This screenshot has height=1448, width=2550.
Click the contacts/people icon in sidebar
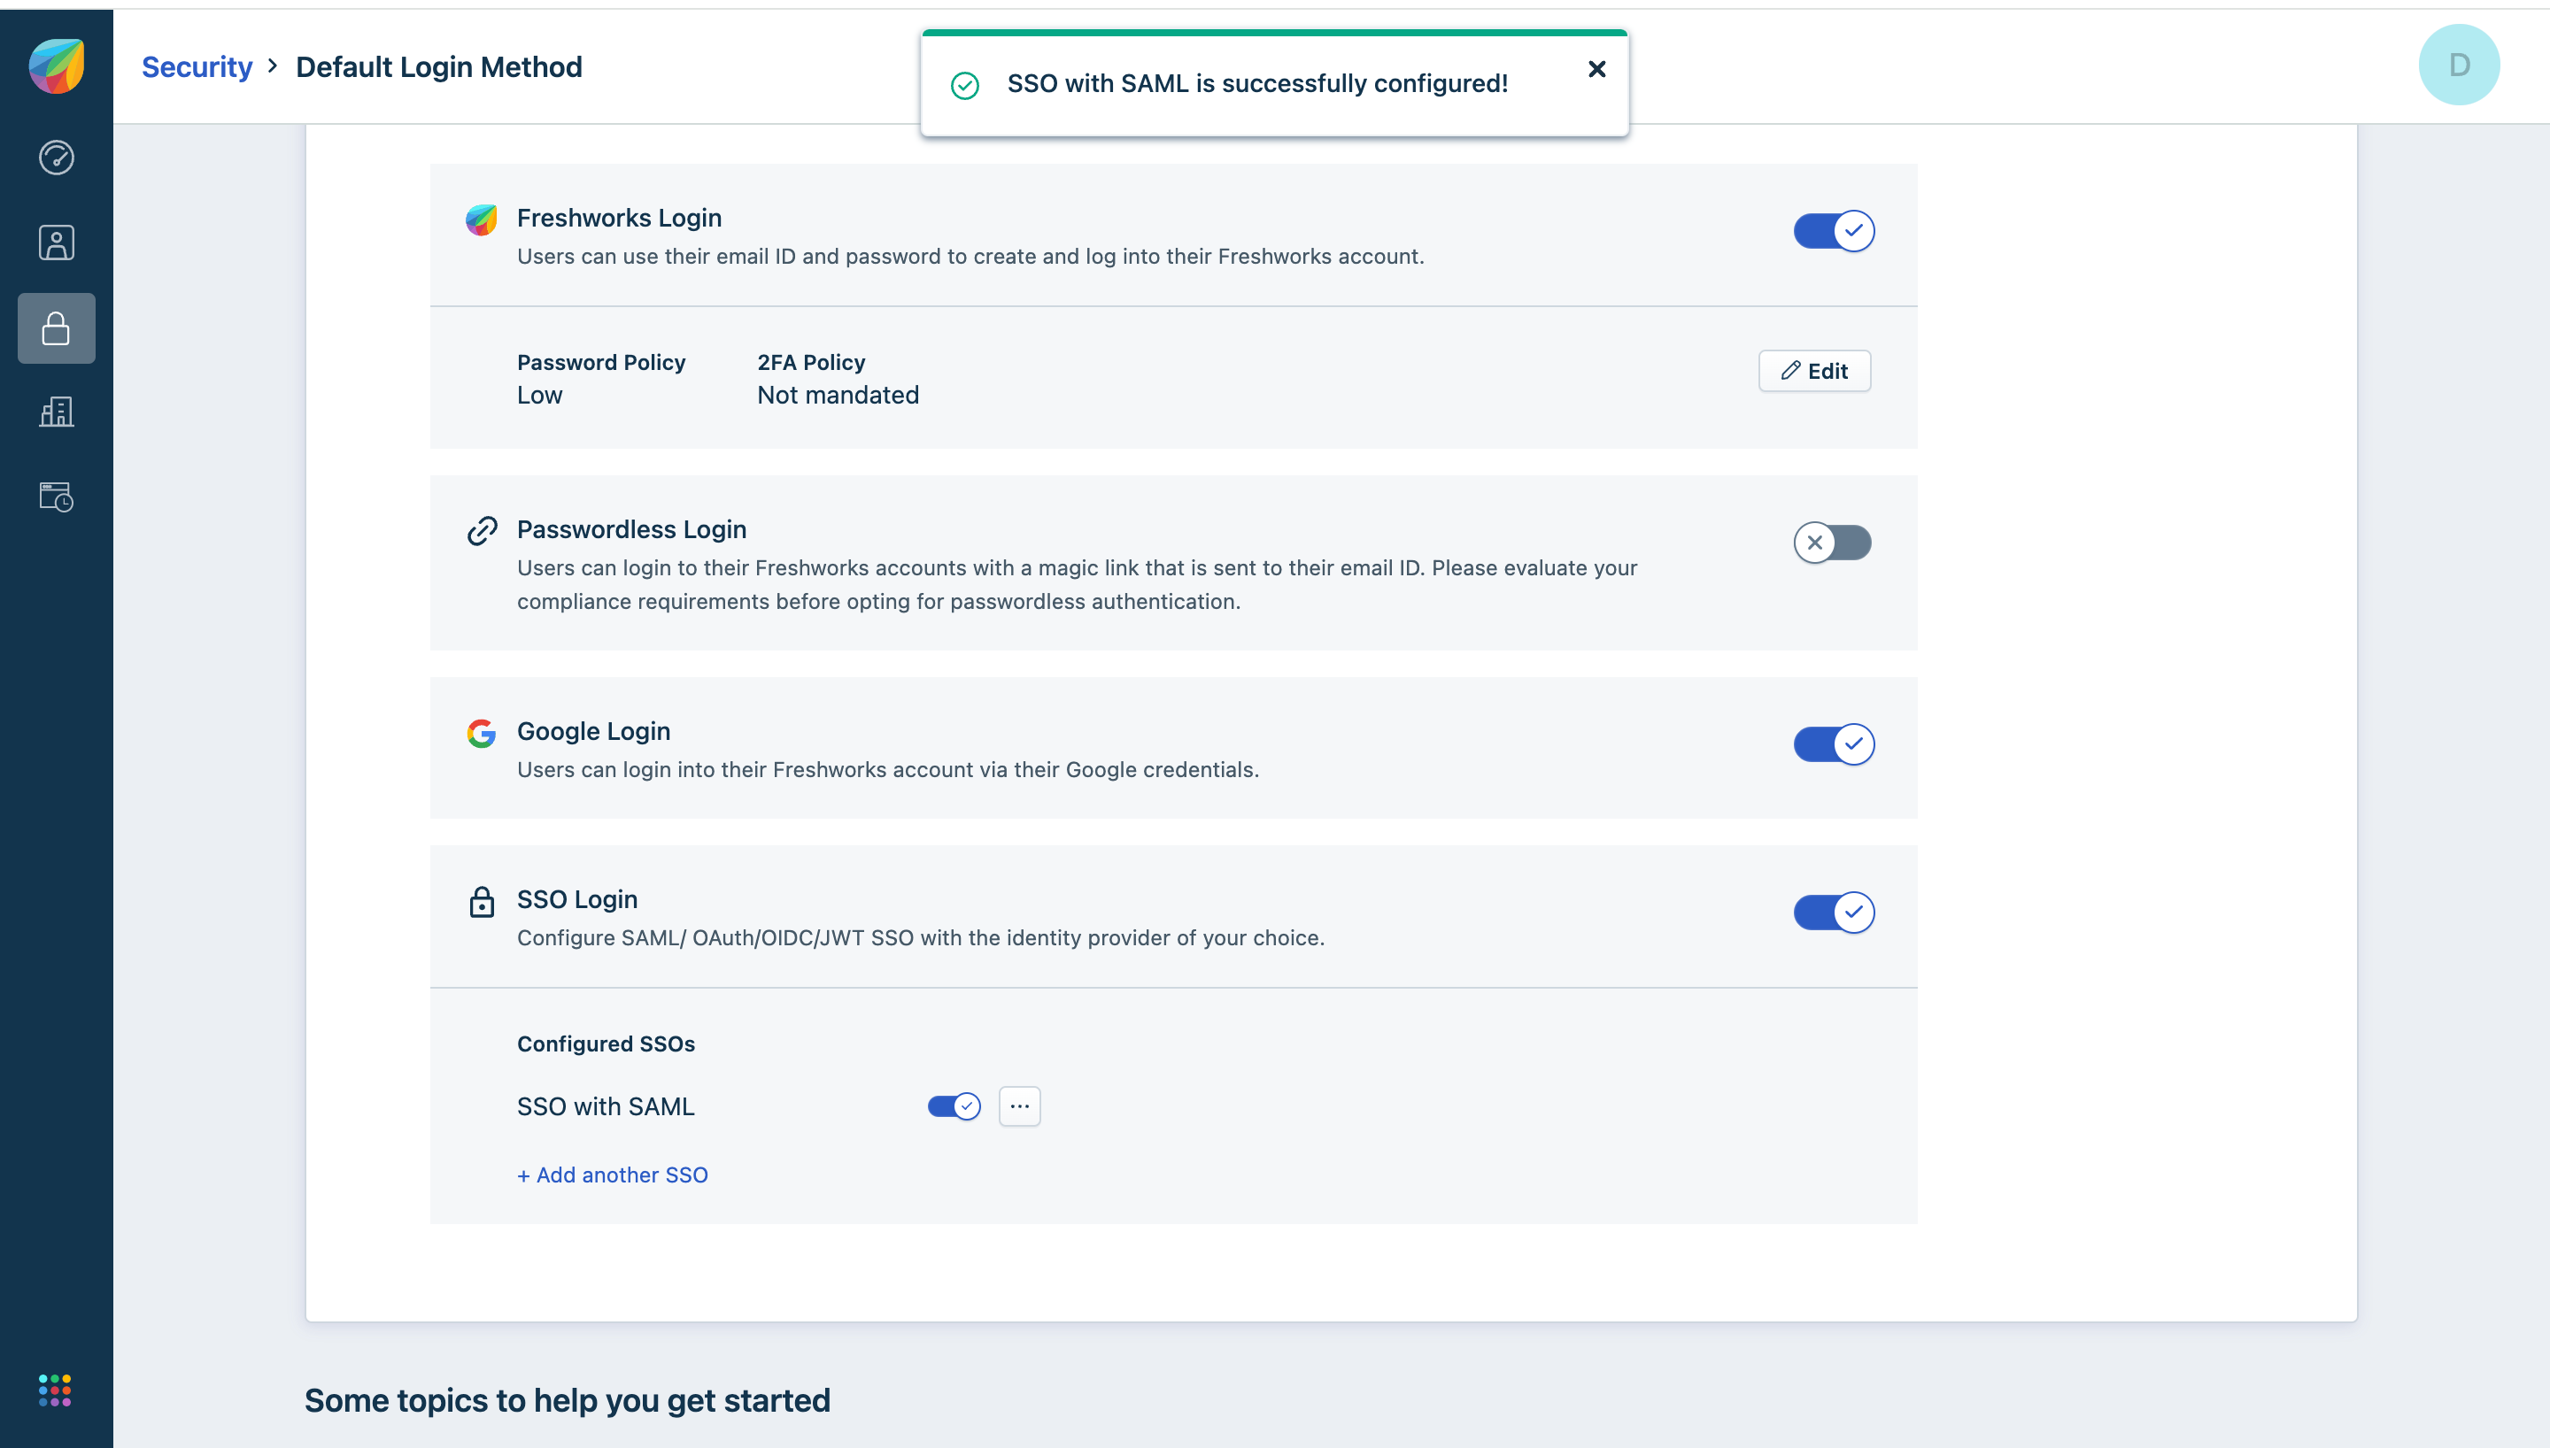(56, 243)
